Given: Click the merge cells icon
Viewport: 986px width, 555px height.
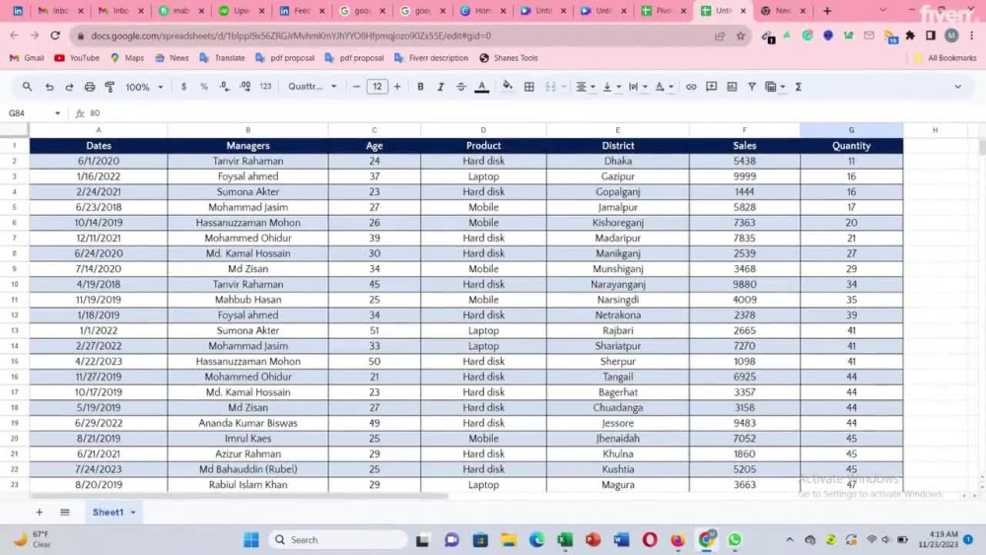Looking at the screenshot, I should pos(550,87).
